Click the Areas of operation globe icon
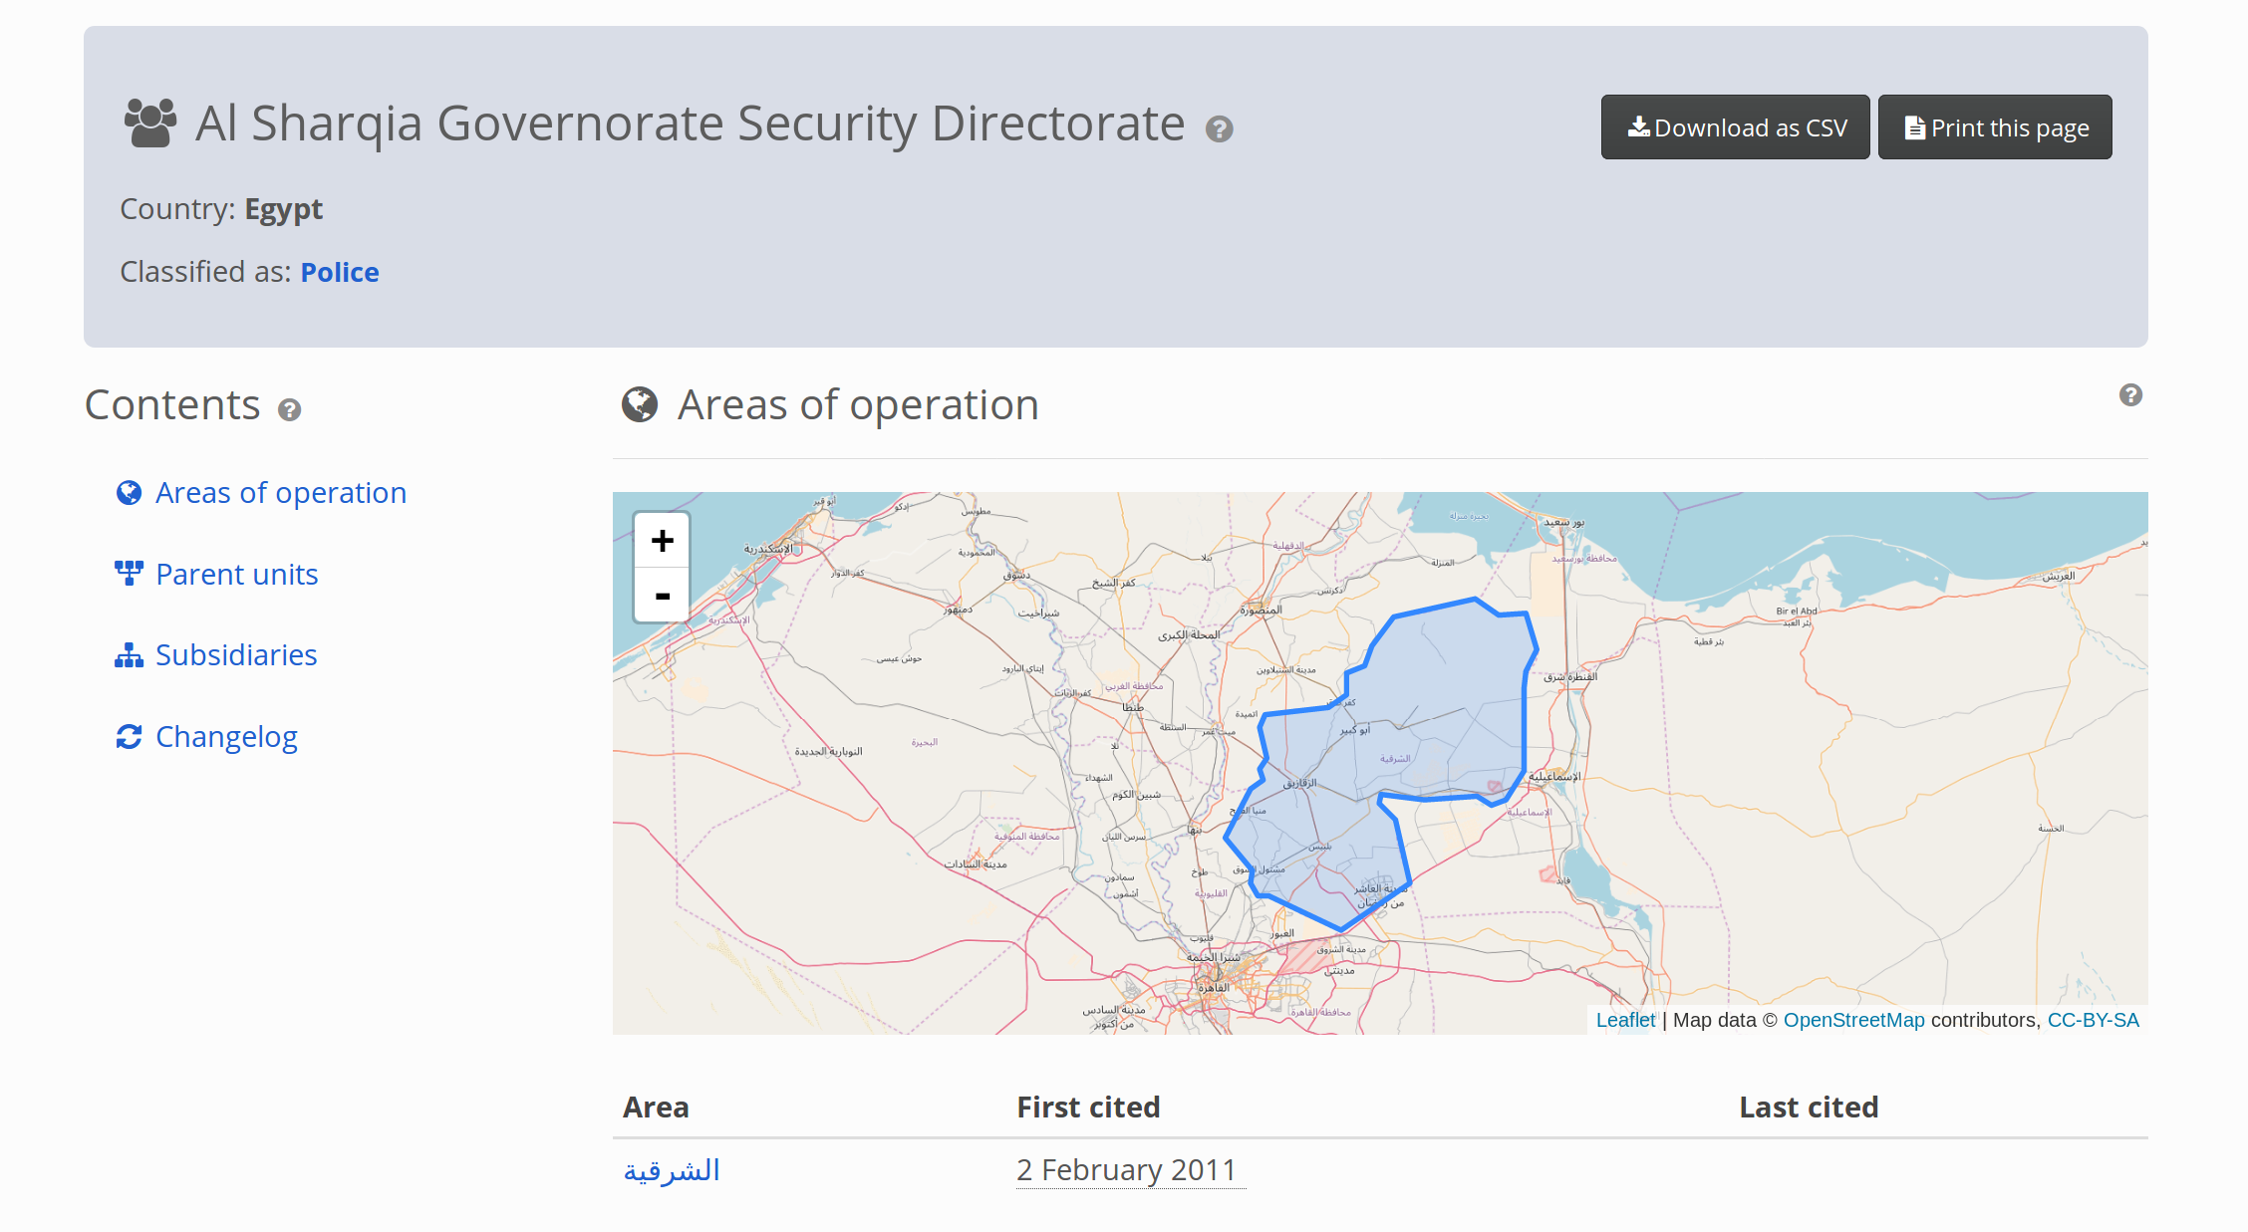The image size is (2248, 1232). click(x=129, y=492)
